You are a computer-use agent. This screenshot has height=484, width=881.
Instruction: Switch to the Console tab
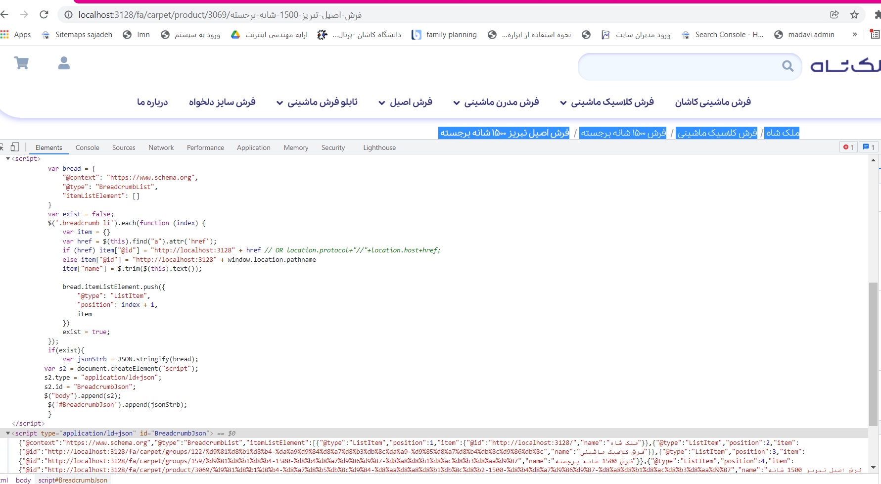tap(87, 147)
